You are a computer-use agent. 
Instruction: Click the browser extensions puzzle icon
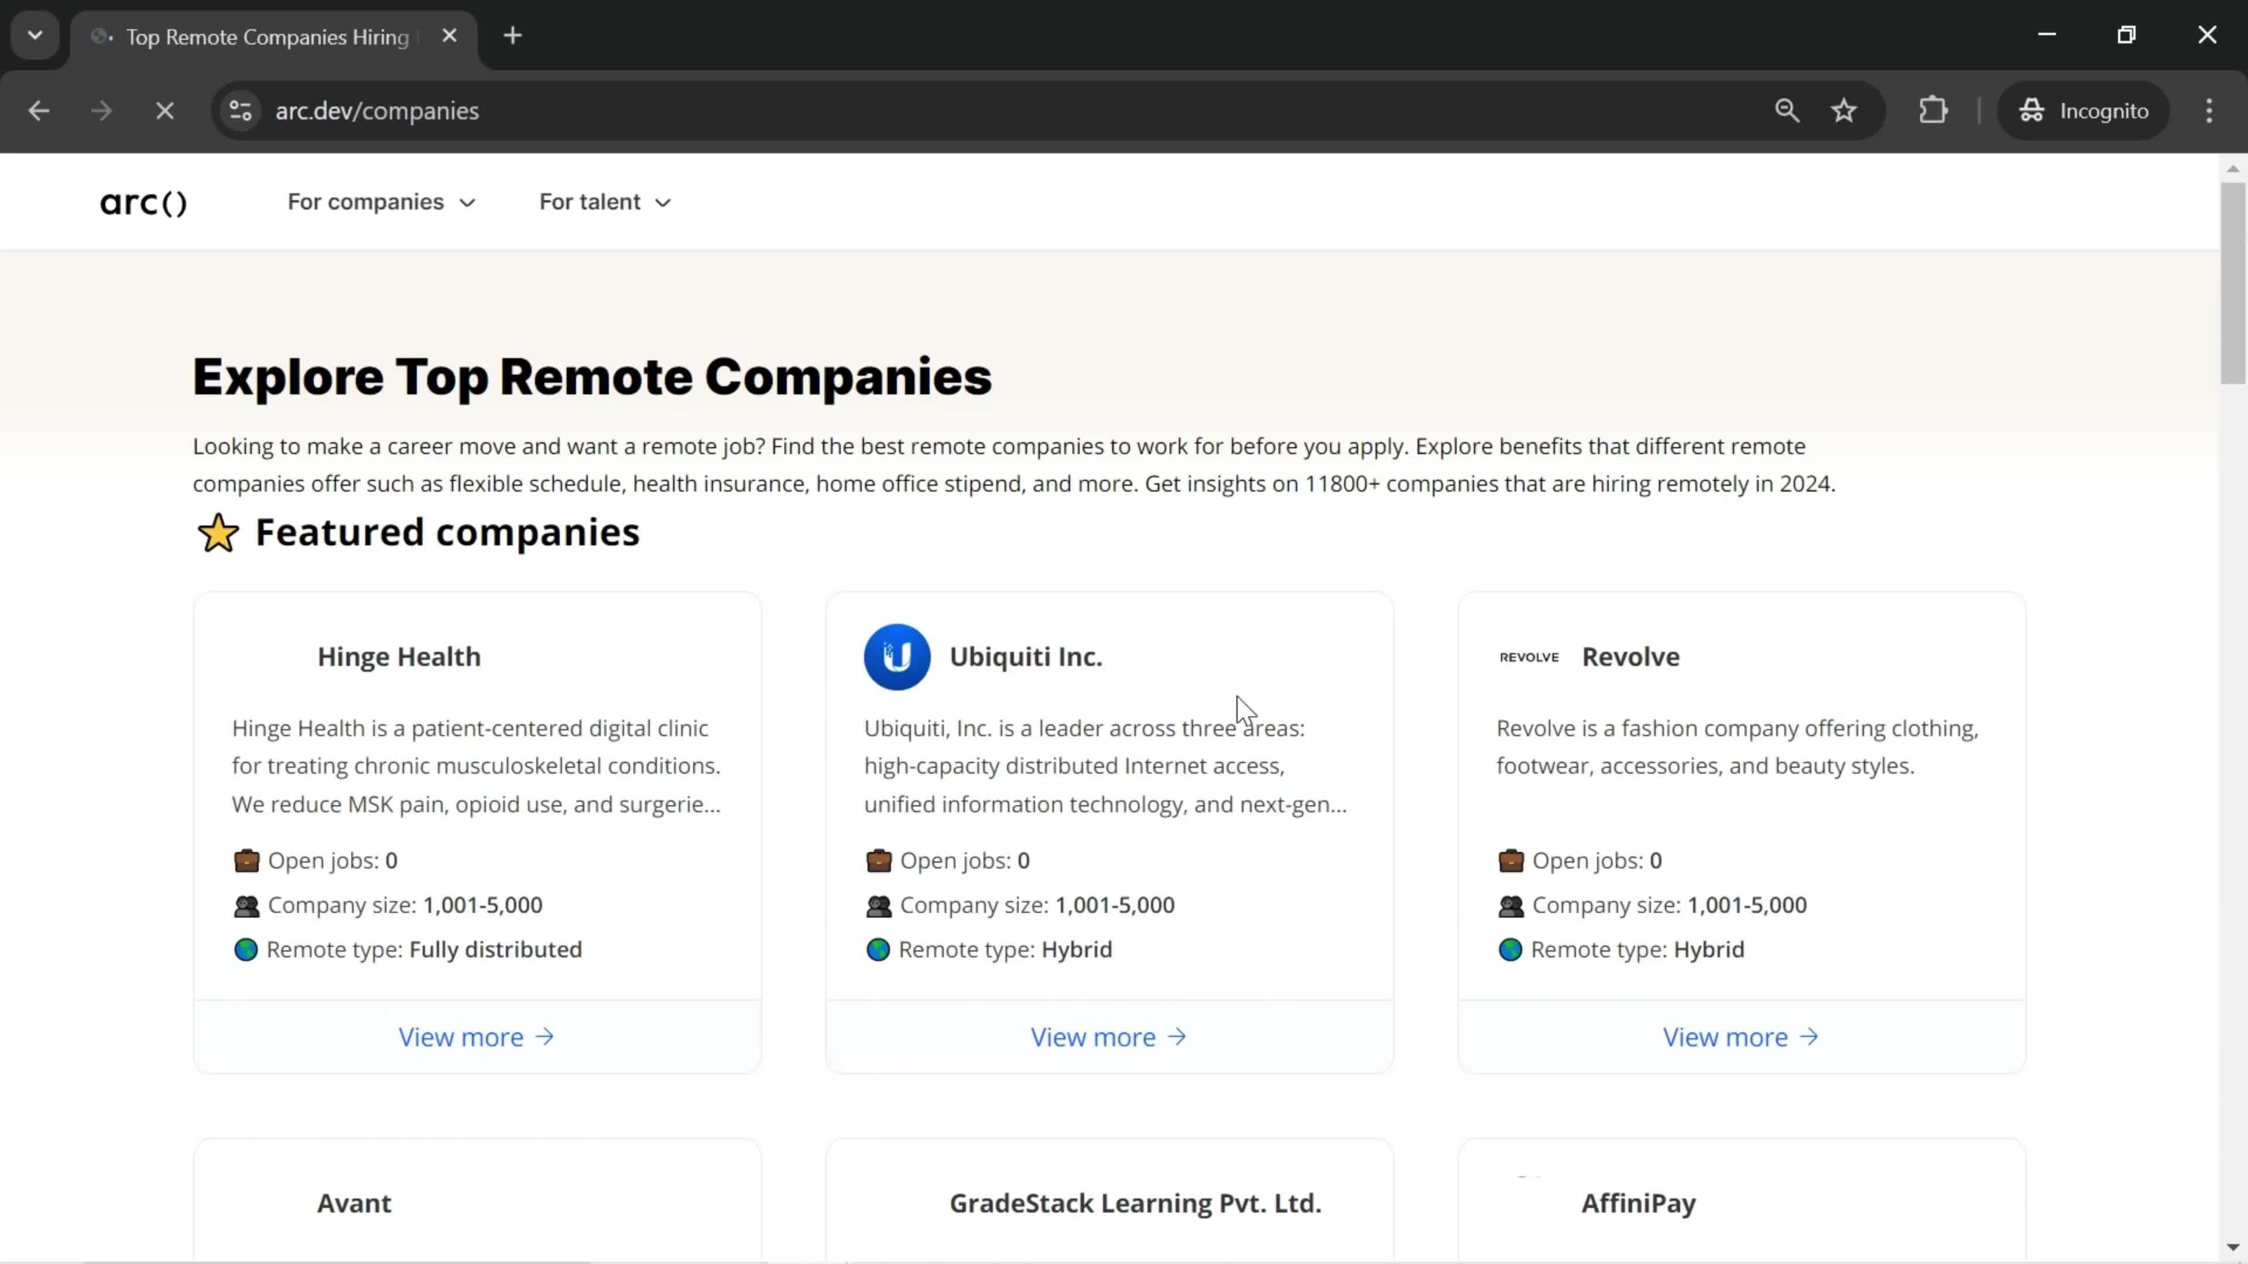click(x=1935, y=109)
